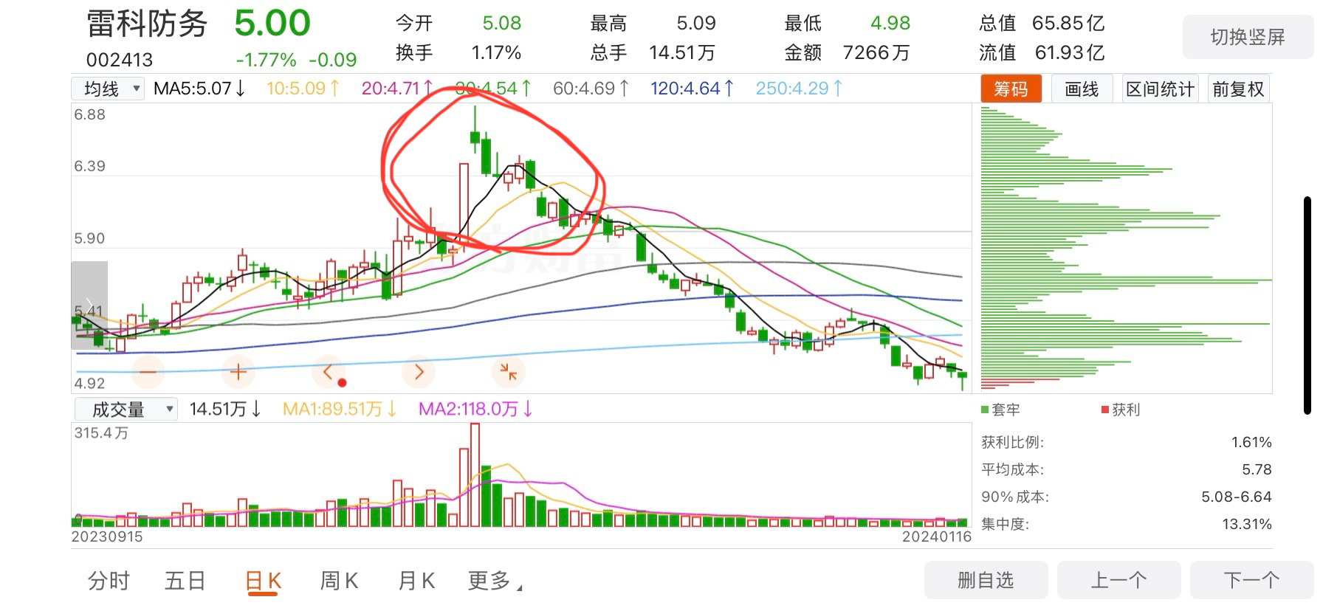This screenshot has height=611, width=1323.
Task: Tap the chip distribution histogram
Action: pos(1126,249)
